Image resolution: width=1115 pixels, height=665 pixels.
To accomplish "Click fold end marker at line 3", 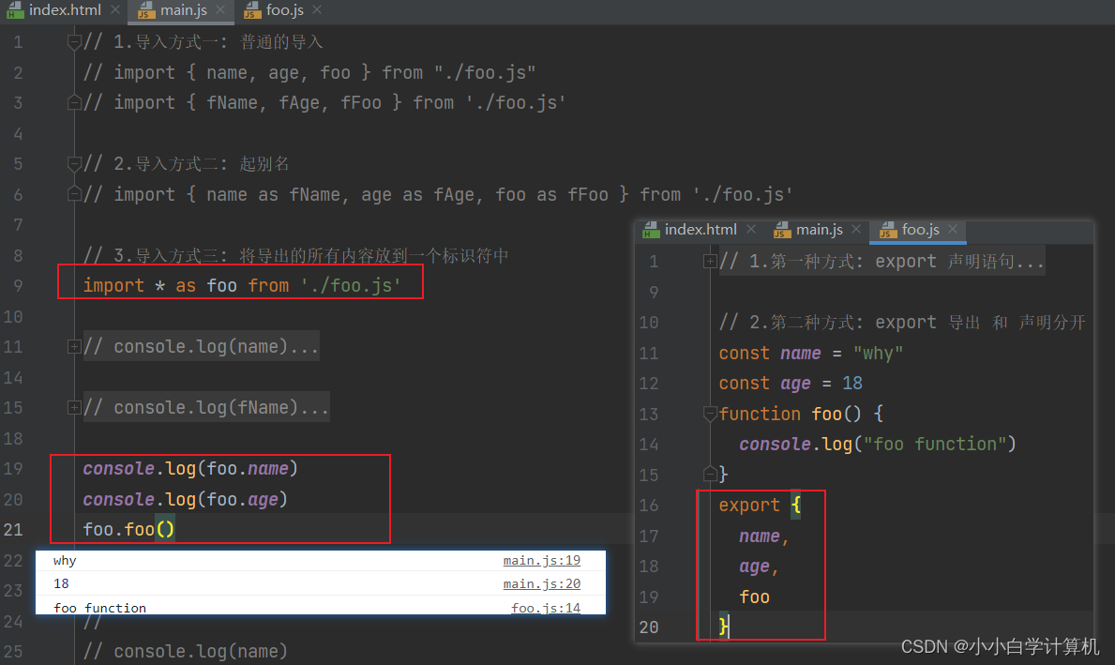I will 74,102.
